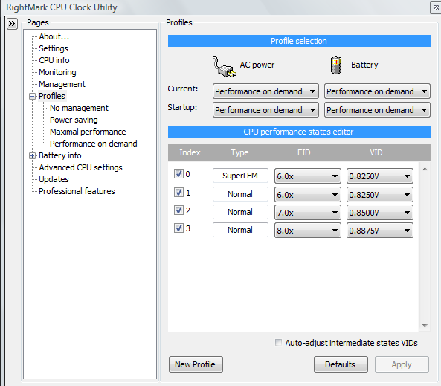
Task: Open the Battery Current profile dropdown
Action: click(x=377, y=91)
